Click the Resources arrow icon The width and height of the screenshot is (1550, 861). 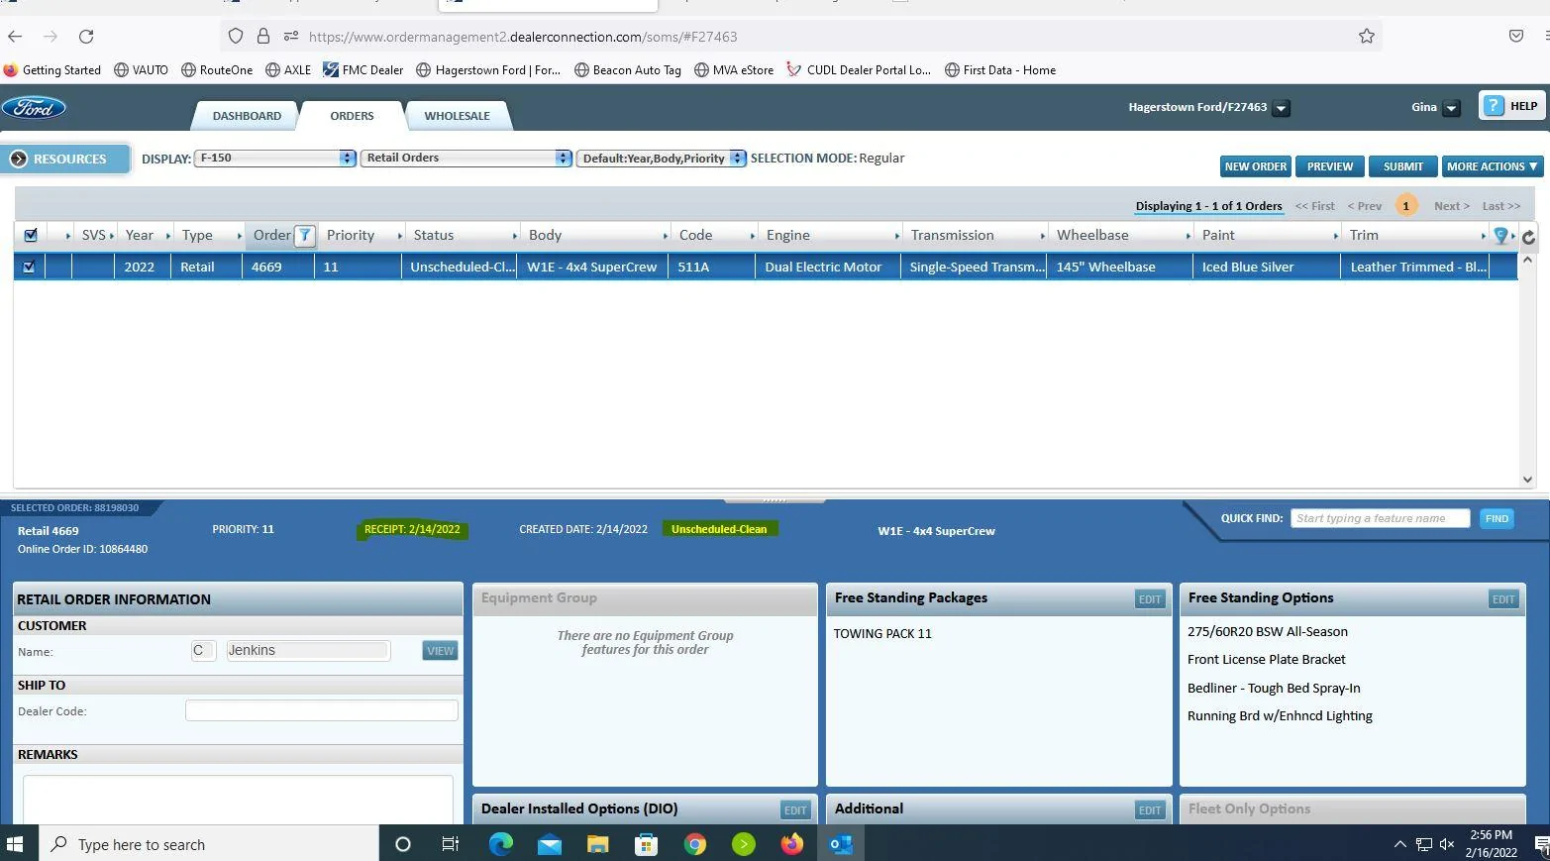[x=18, y=160]
